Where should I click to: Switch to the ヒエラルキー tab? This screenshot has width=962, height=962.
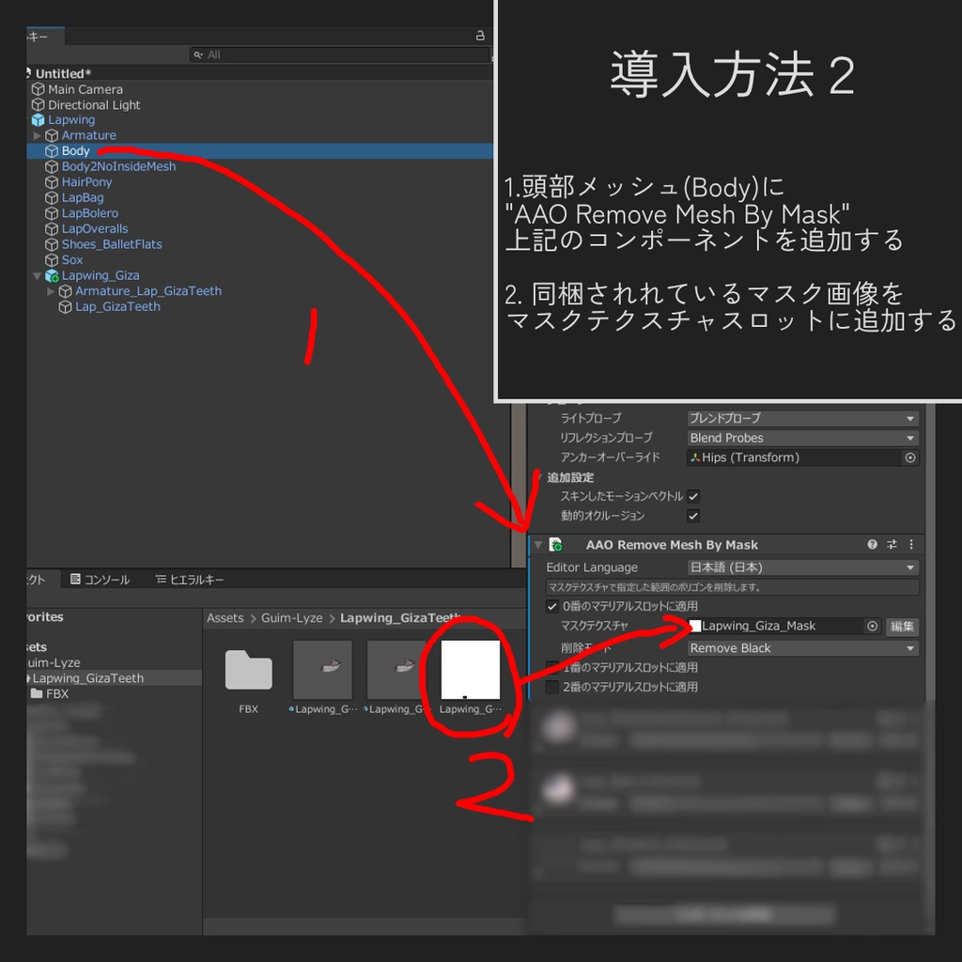[188, 580]
